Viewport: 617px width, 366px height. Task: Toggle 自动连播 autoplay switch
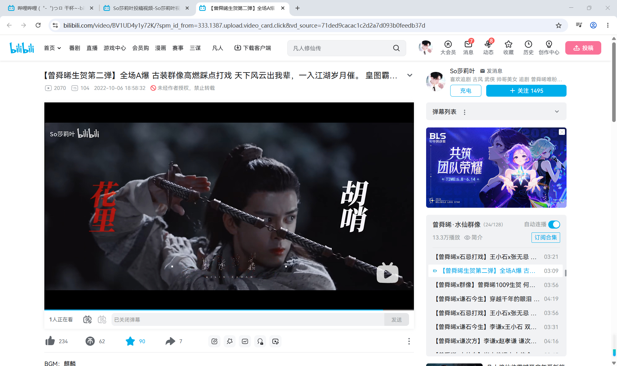pos(554,224)
